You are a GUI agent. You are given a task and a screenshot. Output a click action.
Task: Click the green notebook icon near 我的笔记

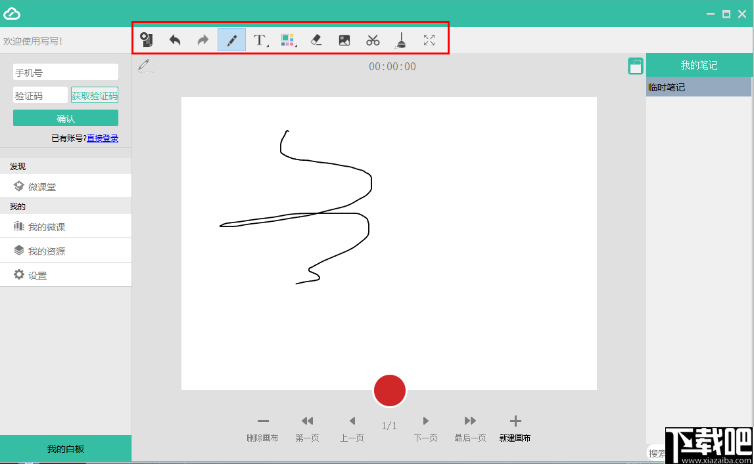click(635, 66)
